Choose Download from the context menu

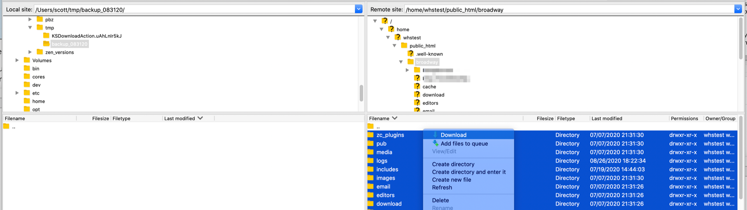[x=468, y=135]
